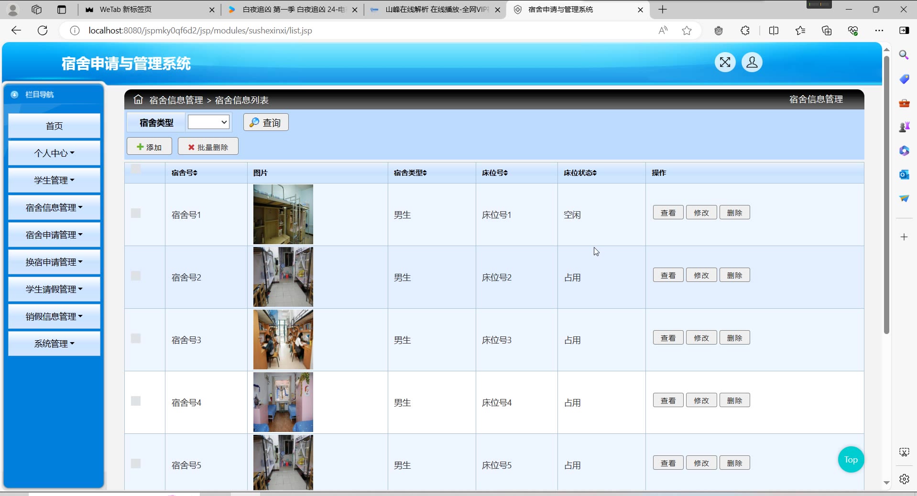Sort the table by 宿舍类型 column

(410, 173)
